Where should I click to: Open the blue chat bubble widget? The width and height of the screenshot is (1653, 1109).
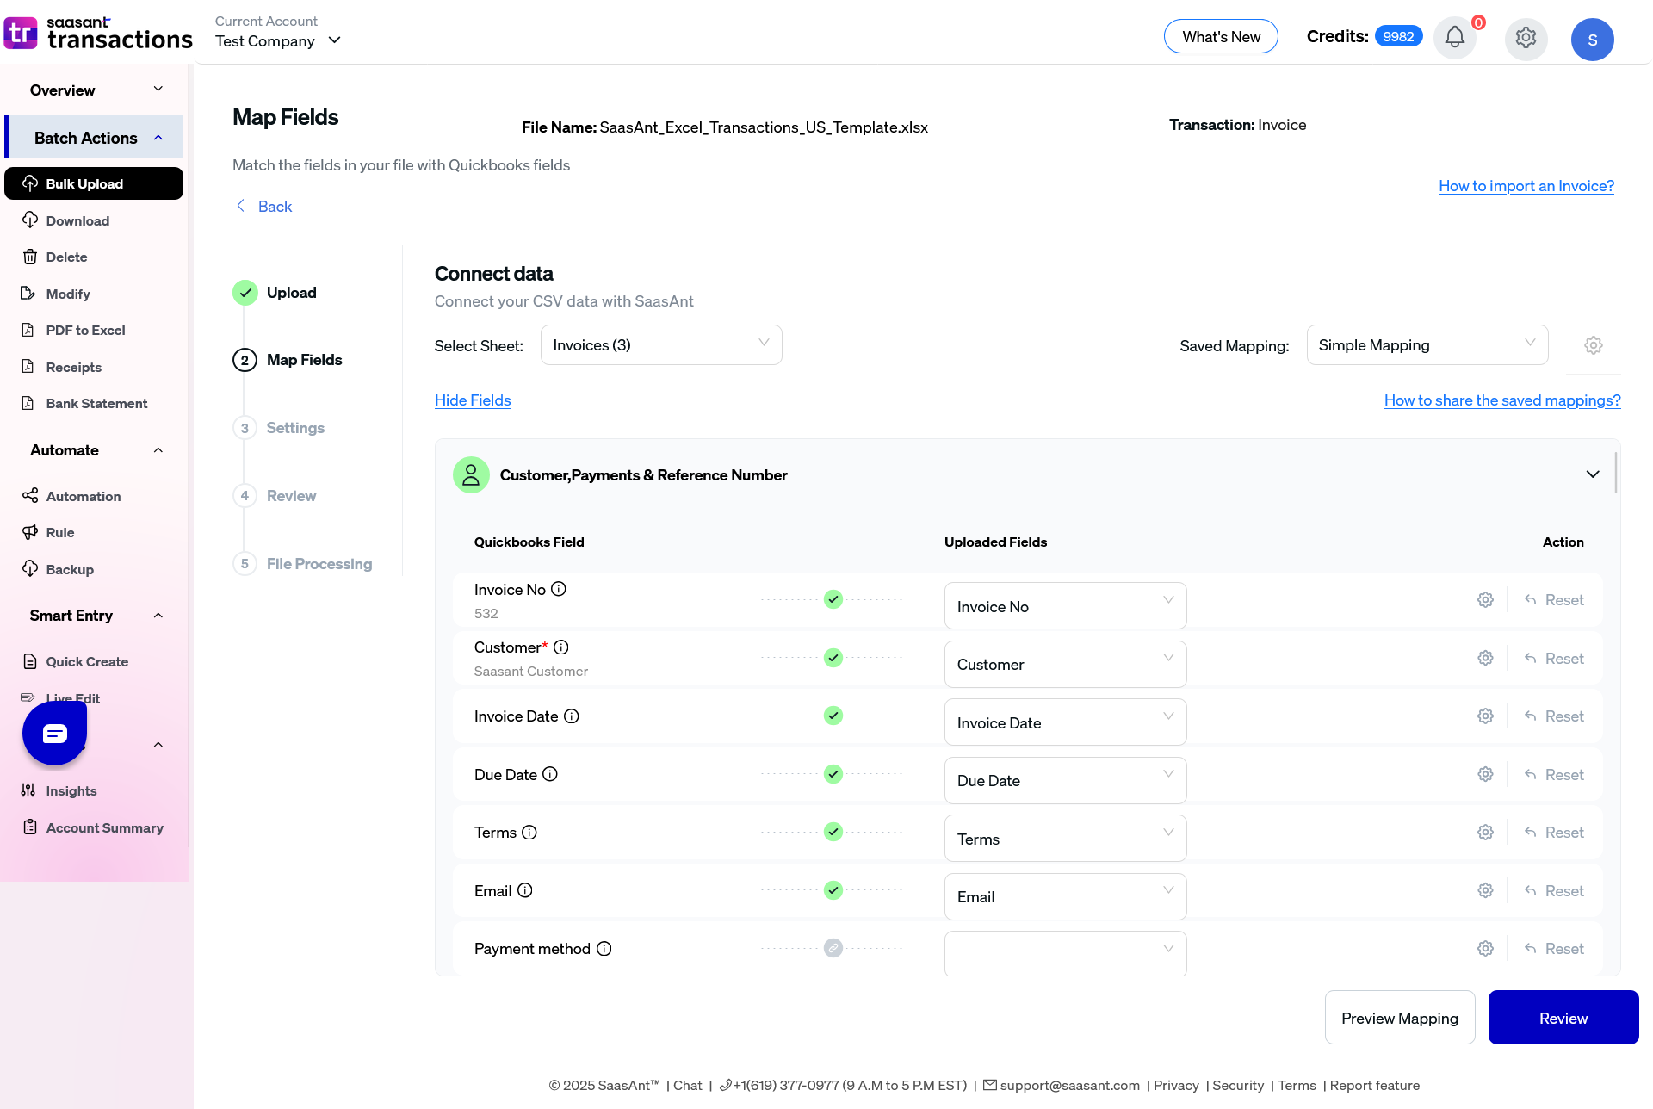(x=54, y=734)
